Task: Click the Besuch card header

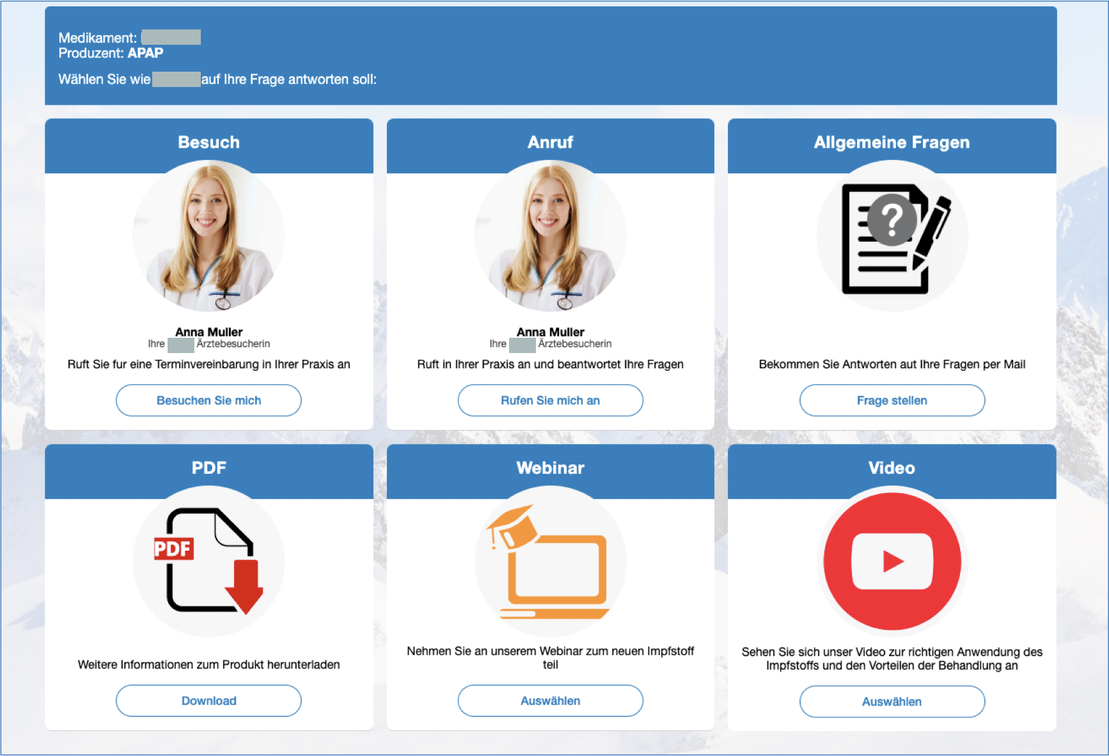Action: pyautogui.click(x=208, y=142)
